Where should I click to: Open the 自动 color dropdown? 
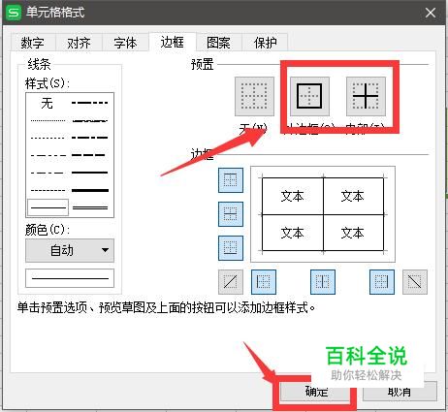coord(70,250)
